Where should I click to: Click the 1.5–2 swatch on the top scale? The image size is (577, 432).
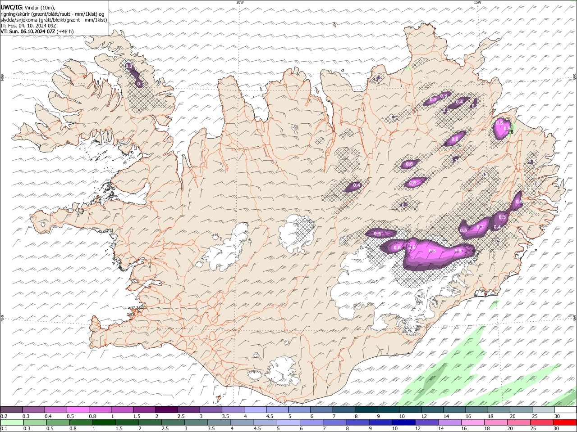click(144, 409)
